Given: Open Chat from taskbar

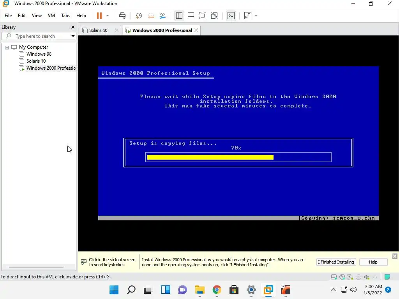Looking at the screenshot, I should tap(182, 290).
